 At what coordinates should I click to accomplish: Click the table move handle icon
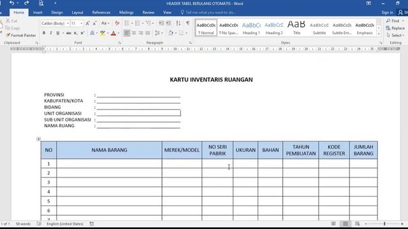[x=38, y=139]
